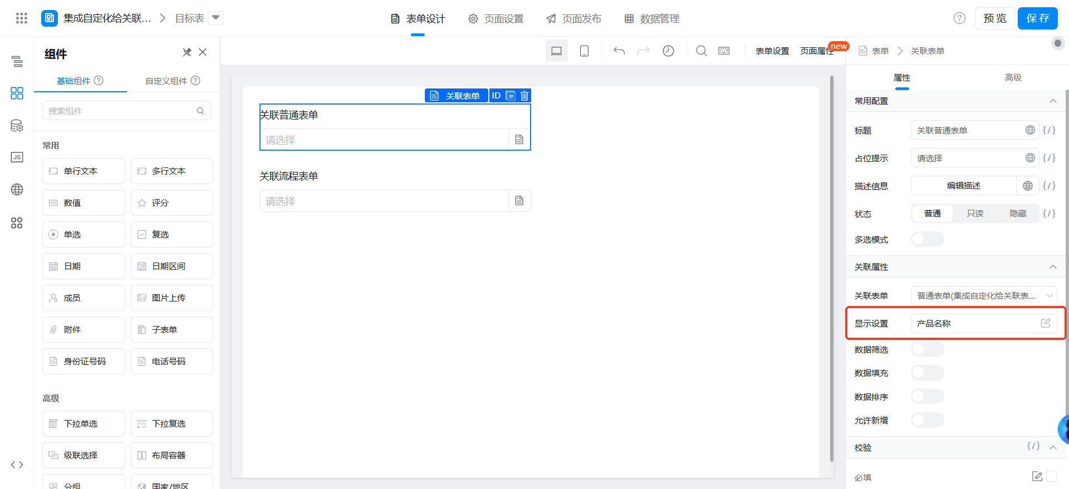
Task: Open the history clock icon
Action: coord(668,51)
